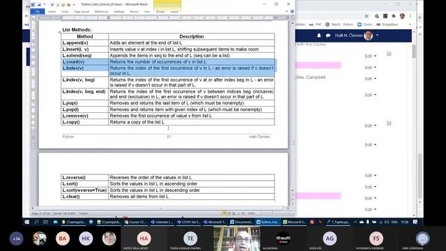
Task: Click the Halil N. Özmen user name
Action: click(x=348, y=36)
